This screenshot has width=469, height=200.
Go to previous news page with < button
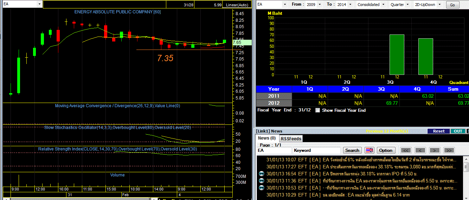(420, 150)
